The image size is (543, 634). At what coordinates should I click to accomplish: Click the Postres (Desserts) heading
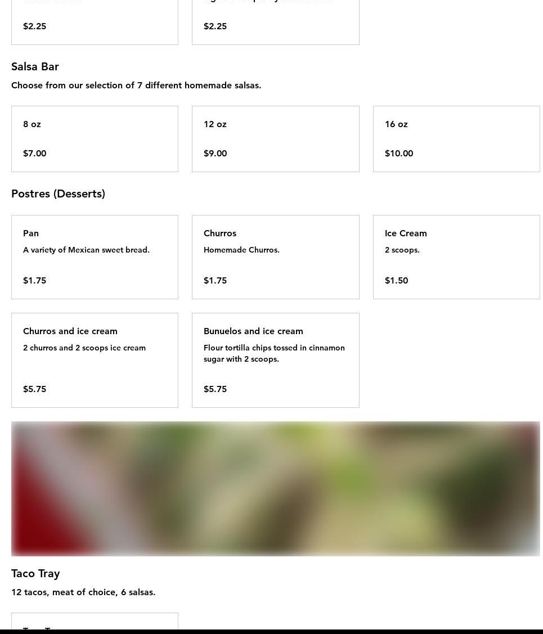pyautogui.click(x=58, y=194)
